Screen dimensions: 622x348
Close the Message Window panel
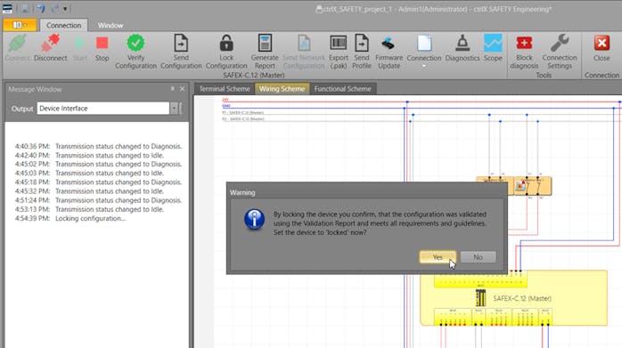[182, 89]
